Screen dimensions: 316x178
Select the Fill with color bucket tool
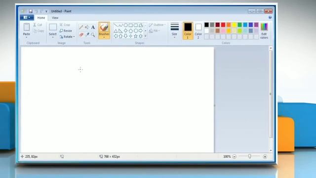(x=87, y=27)
